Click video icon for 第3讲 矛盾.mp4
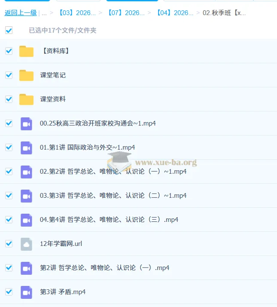Screen dimensions: 277x307 point(26,292)
